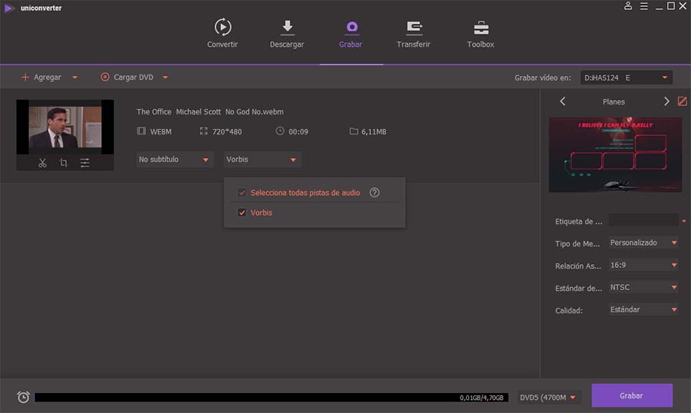Open the No subtítulo dropdown
The height and width of the screenshot is (413, 691).
[174, 160]
